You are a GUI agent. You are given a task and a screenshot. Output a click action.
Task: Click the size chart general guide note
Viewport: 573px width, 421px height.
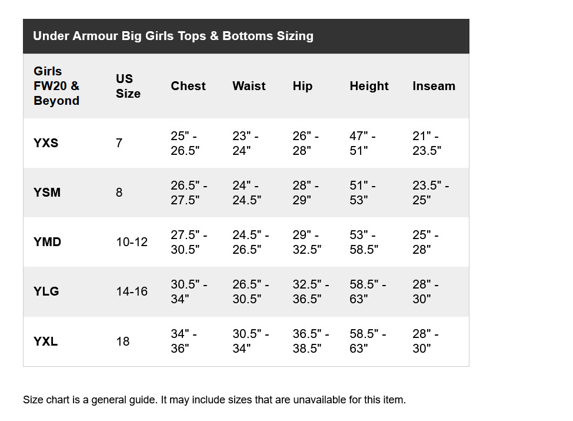(214, 400)
